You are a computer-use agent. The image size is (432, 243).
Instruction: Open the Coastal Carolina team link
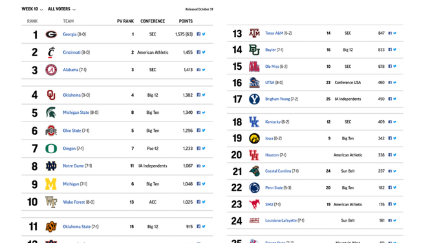(x=278, y=171)
